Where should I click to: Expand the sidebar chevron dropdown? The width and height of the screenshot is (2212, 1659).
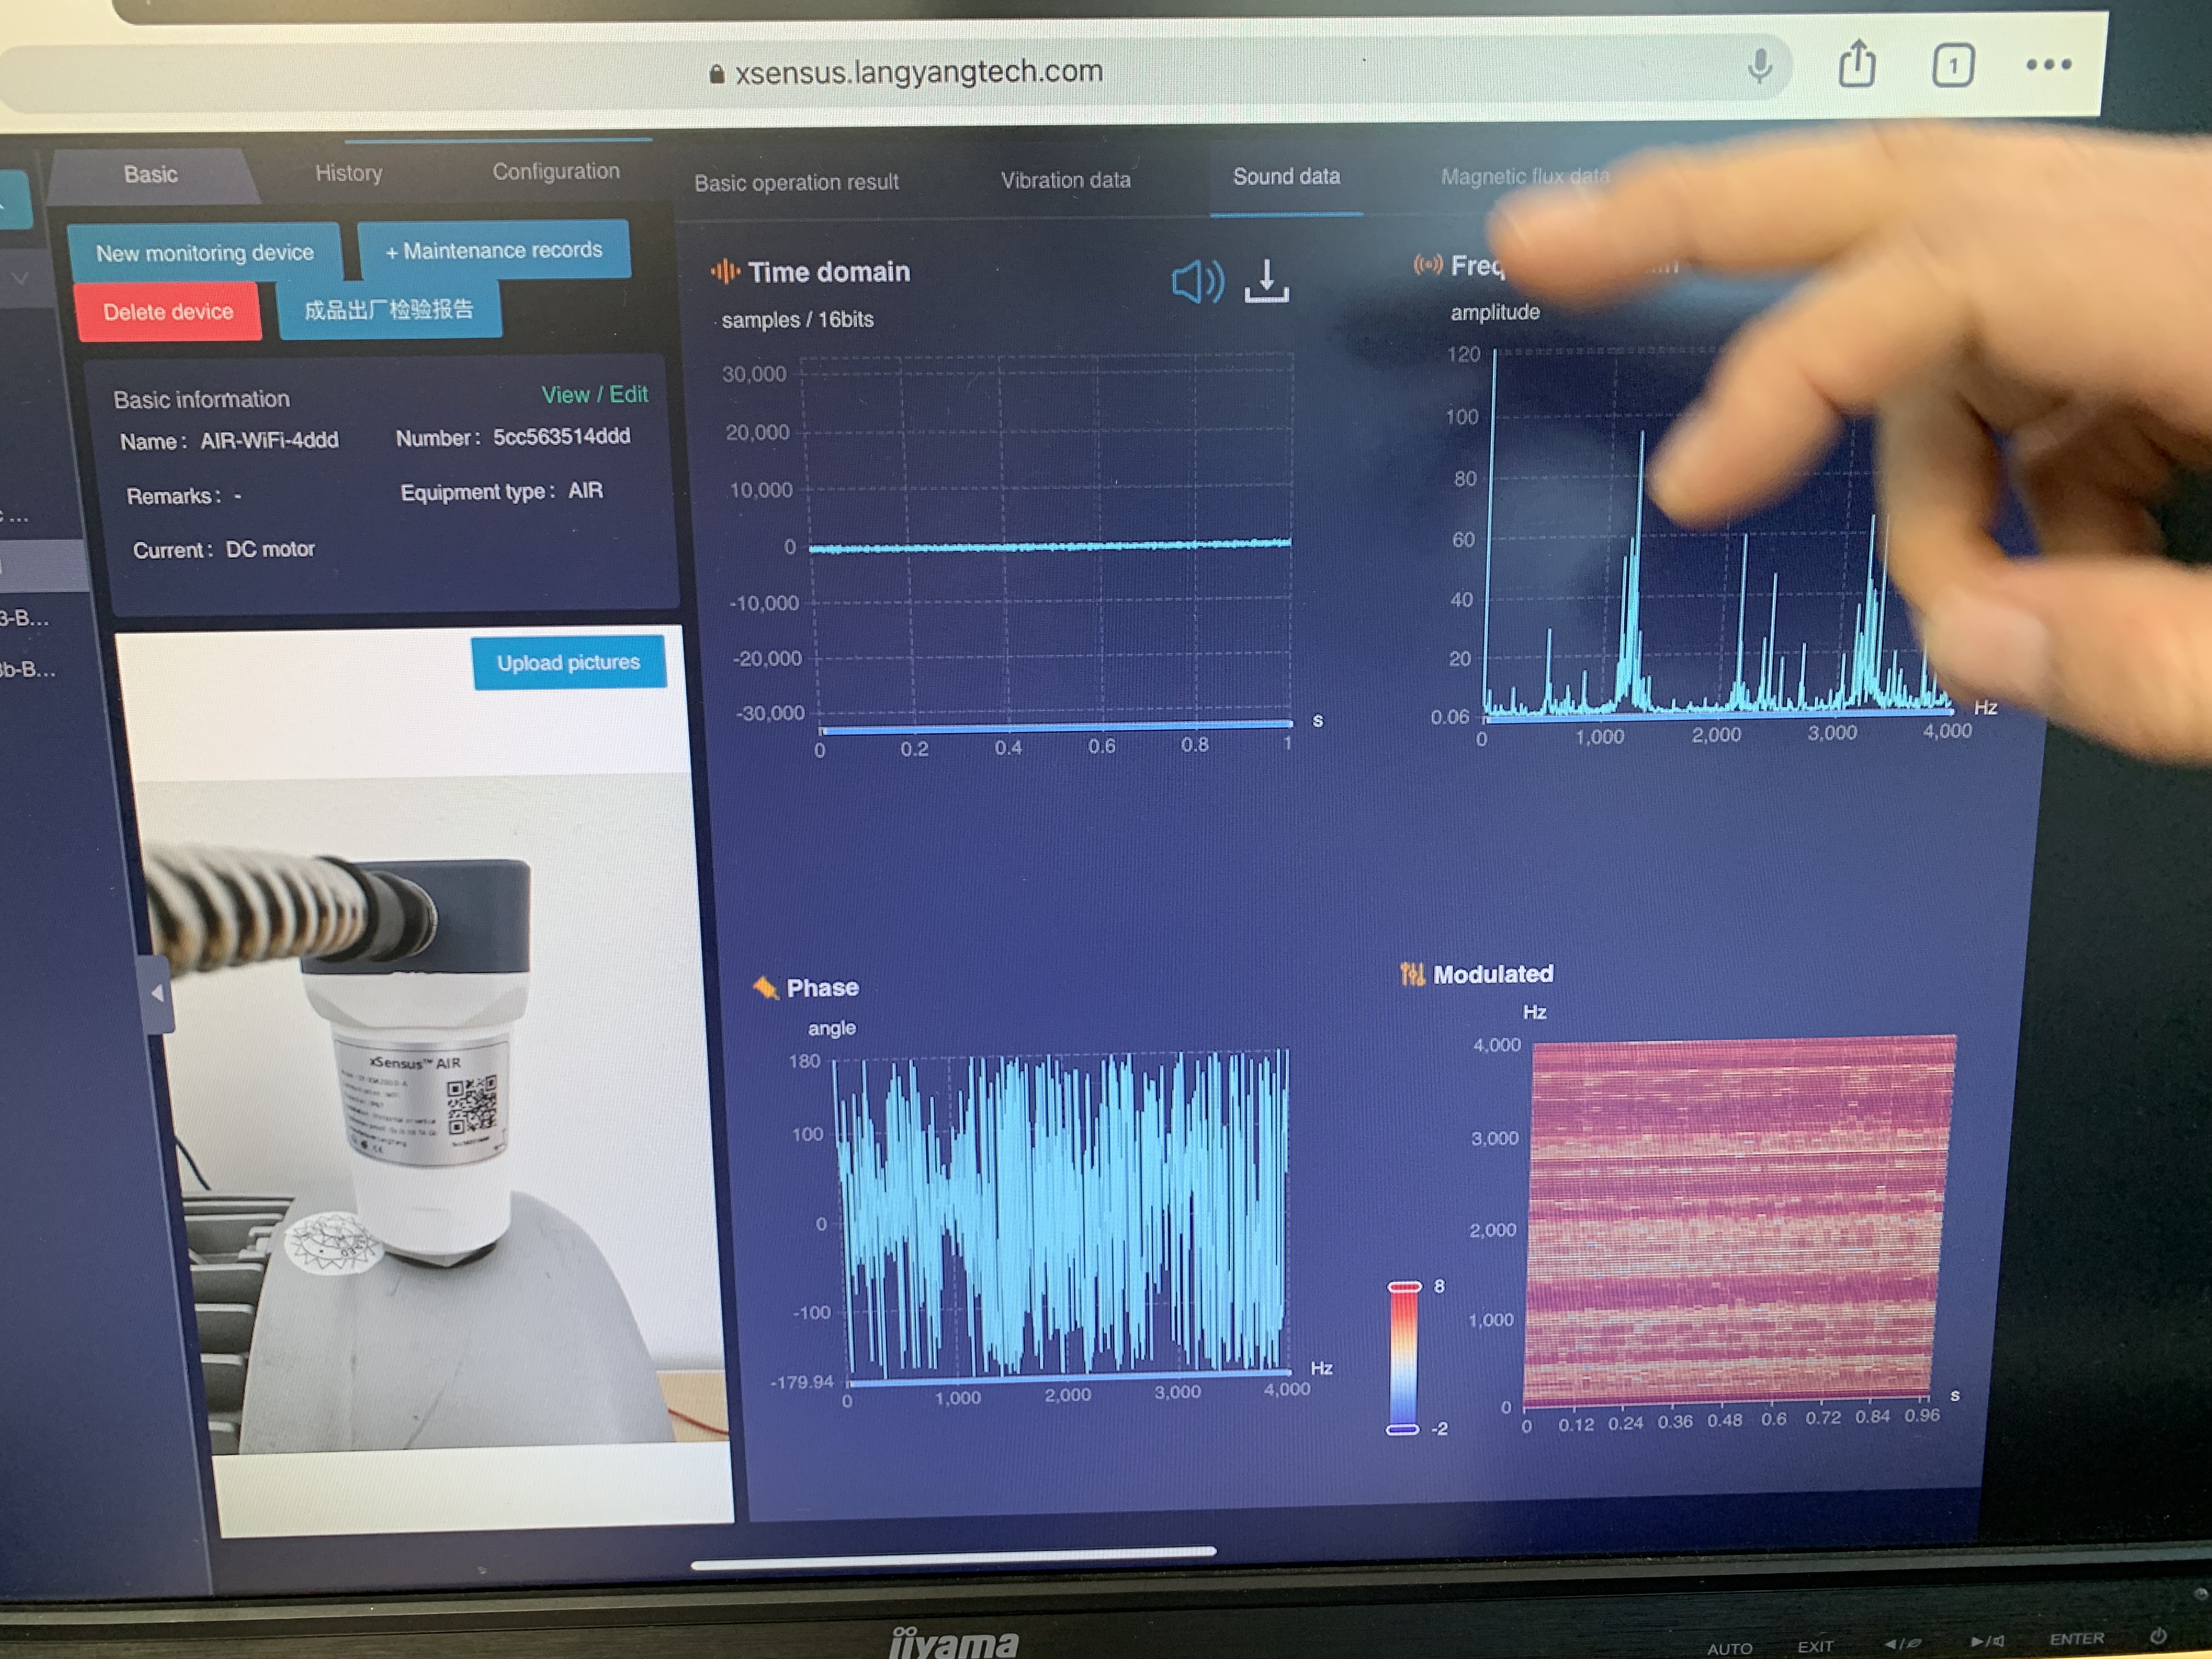tap(20, 279)
